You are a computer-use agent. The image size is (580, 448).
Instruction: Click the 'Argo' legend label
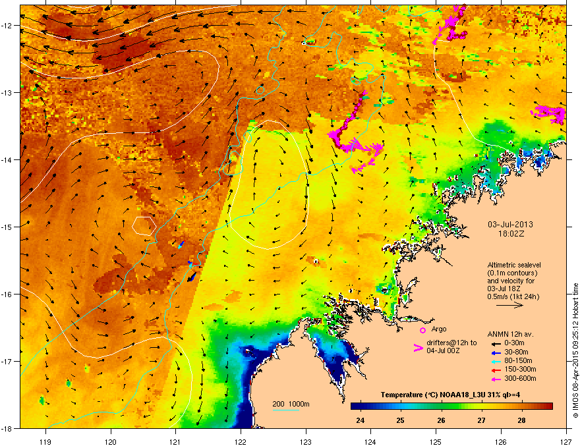coord(439,329)
